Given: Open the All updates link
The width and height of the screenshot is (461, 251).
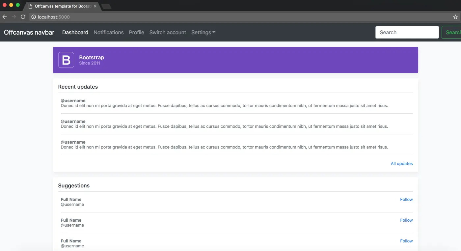Looking at the screenshot, I should coord(402,163).
